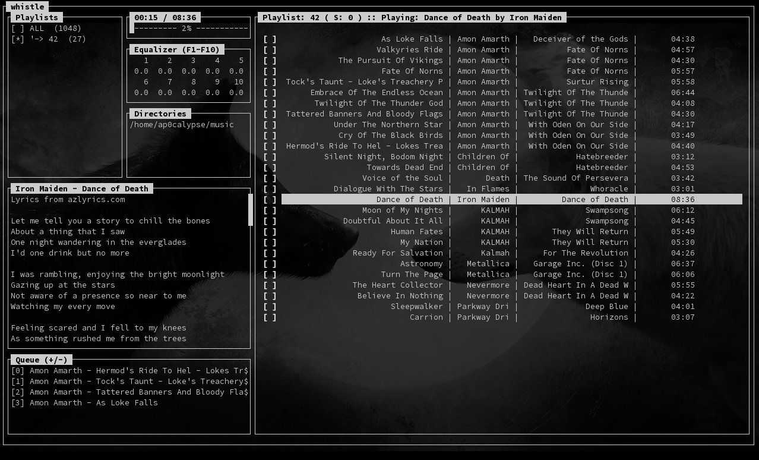Click the lyrics panel scrollbar thumb

(250, 210)
